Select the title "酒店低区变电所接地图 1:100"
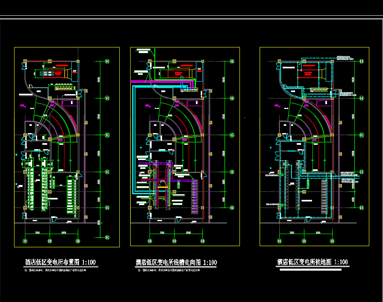 312,262
